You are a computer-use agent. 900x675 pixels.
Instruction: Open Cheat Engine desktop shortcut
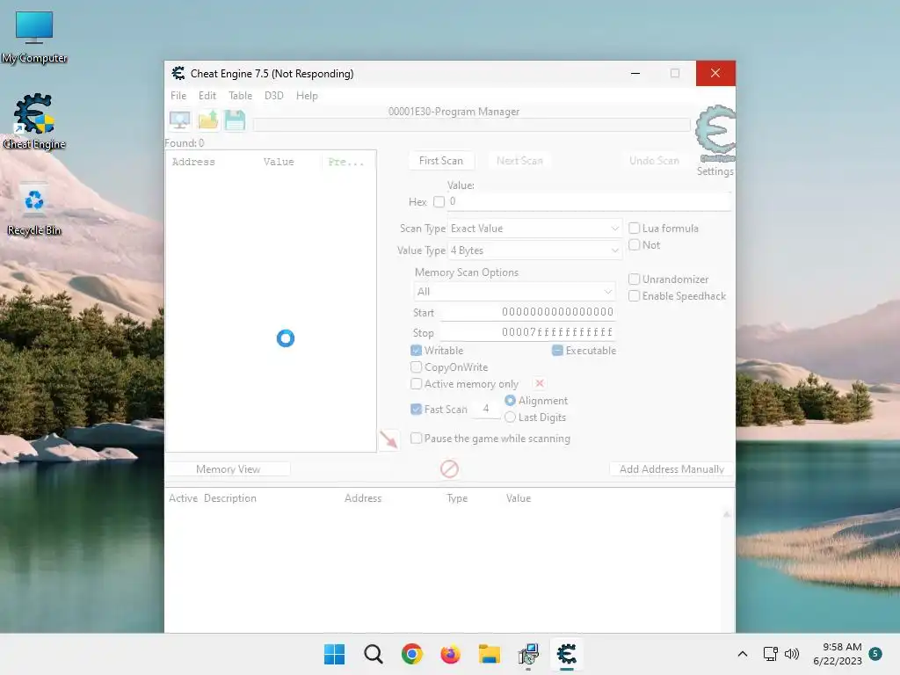pos(34,121)
